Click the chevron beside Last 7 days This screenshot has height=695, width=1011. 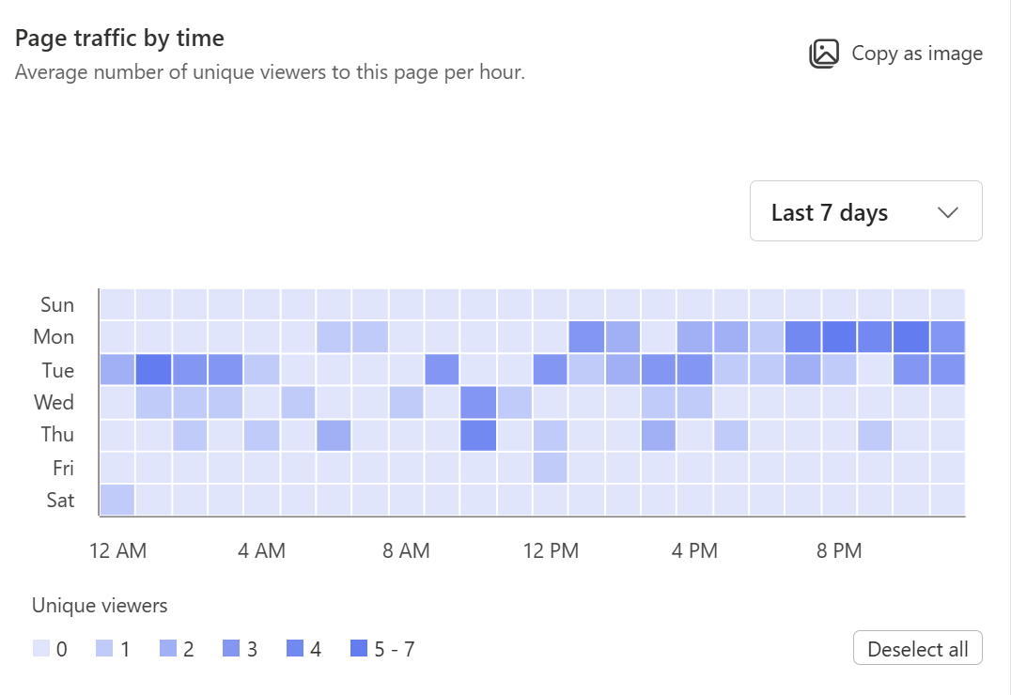point(947,211)
